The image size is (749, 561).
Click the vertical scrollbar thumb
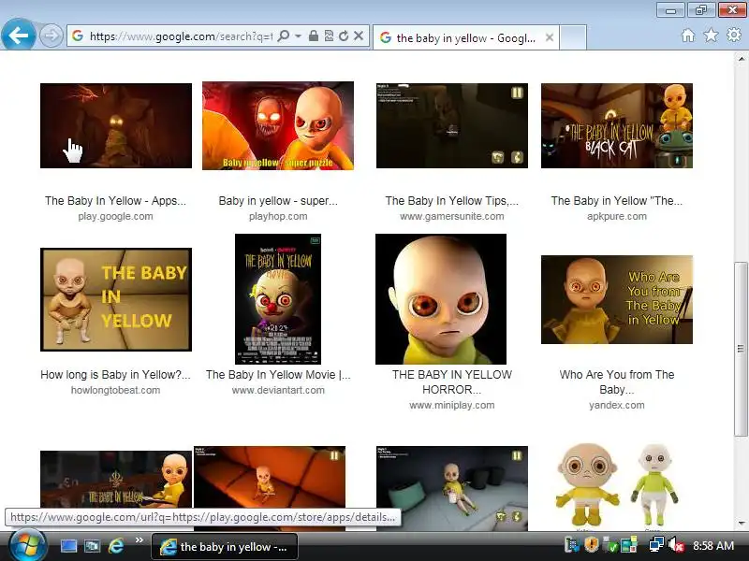pos(741,349)
